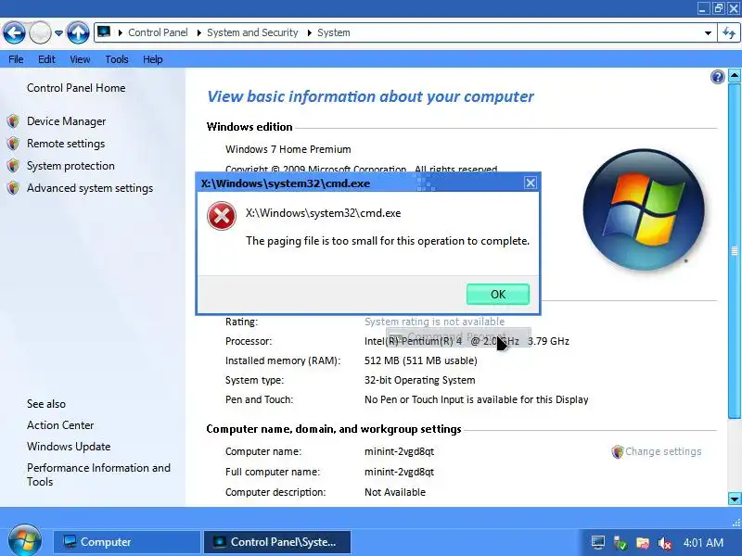The width and height of the screenshot is (742, 556).
Task: Click the monitor icon in system tray
Action: point(598,543)
